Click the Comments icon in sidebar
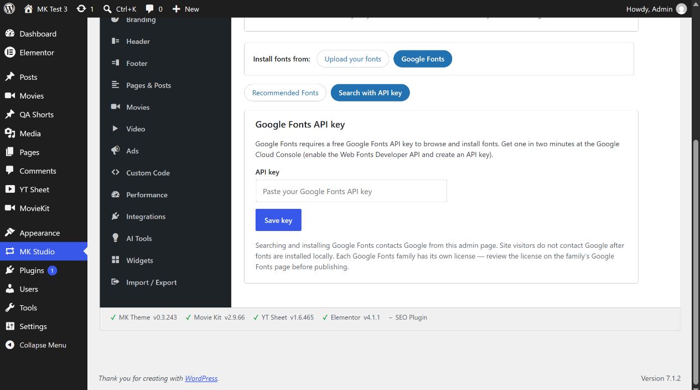700x390 pixels. (x=9, y=171)
